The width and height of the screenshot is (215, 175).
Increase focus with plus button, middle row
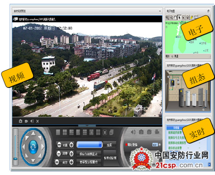72,153
